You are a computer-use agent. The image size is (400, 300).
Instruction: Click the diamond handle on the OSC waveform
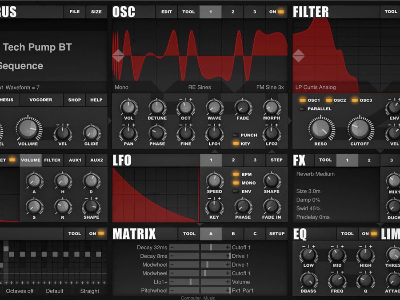click(x=118, y=56)
